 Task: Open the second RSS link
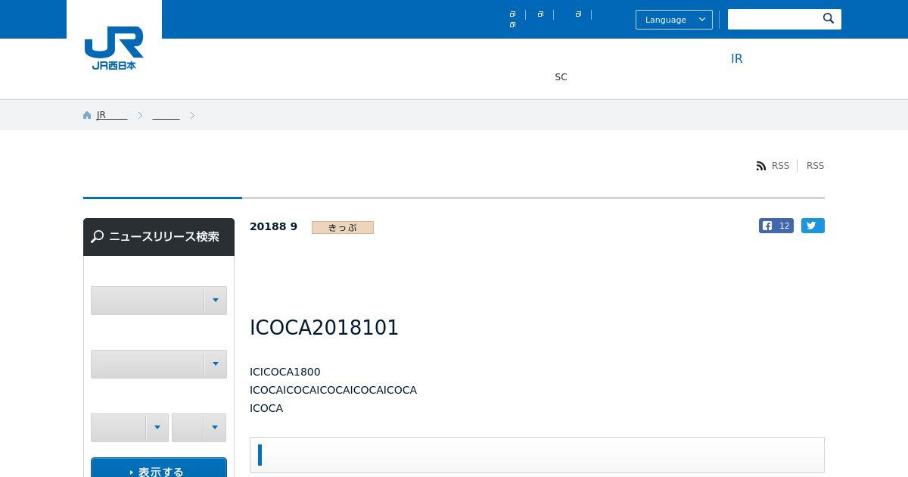pyautogui.click(x=815, y=166)
